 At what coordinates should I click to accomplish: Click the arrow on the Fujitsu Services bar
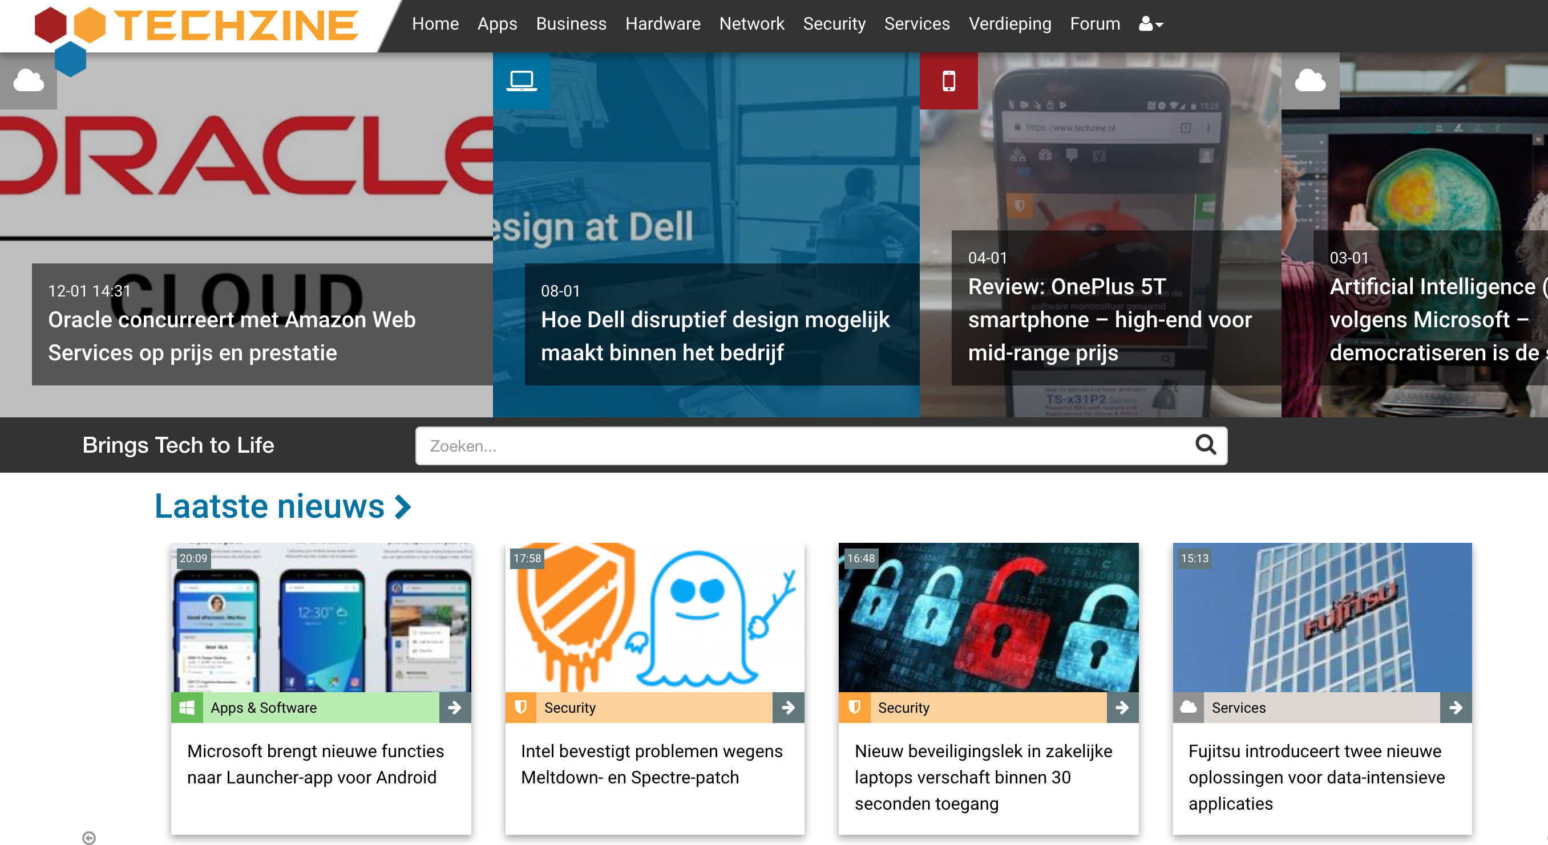coord(1456,708)
